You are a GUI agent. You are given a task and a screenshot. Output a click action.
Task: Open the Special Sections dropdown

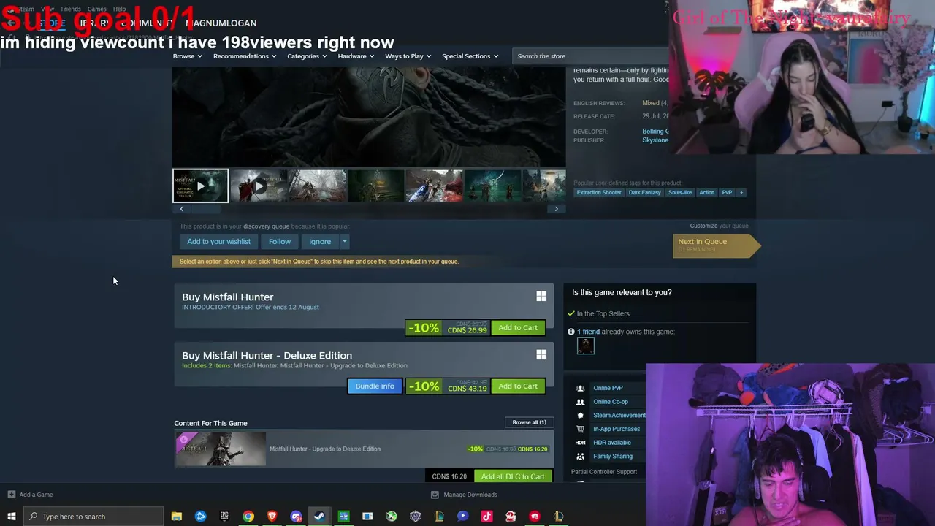tap(470, 56)
